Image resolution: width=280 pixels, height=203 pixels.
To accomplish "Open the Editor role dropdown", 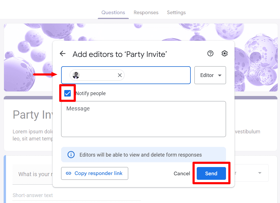I will click(x=210, y=75).
